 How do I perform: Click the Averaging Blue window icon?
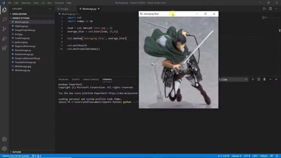point(141,14)
